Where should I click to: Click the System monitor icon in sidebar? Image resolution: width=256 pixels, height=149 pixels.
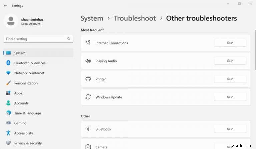point(8,53)
